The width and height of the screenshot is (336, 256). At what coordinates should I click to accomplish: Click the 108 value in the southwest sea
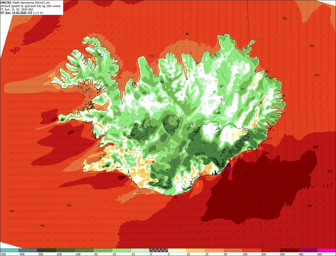point(69,205)
